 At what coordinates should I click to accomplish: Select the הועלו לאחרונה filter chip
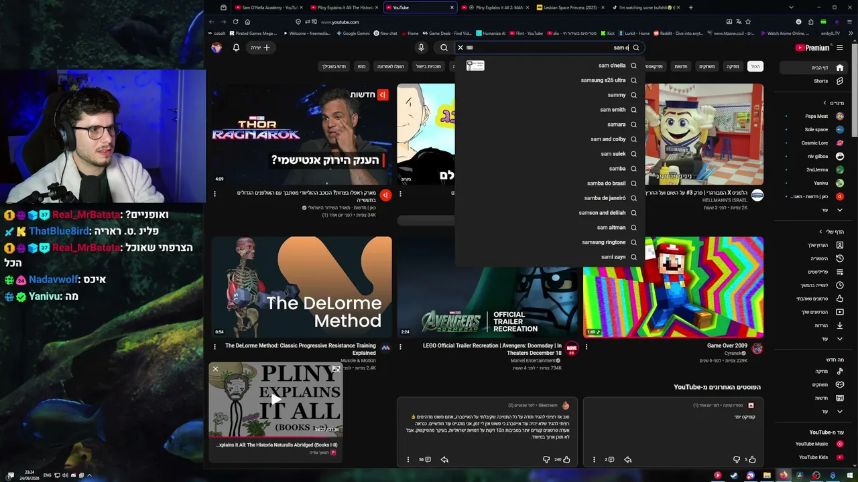pos(390,66)
